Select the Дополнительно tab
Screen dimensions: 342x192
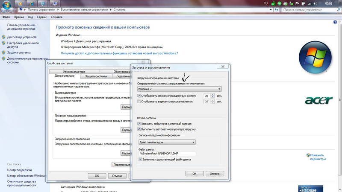[x=65, y=76]
